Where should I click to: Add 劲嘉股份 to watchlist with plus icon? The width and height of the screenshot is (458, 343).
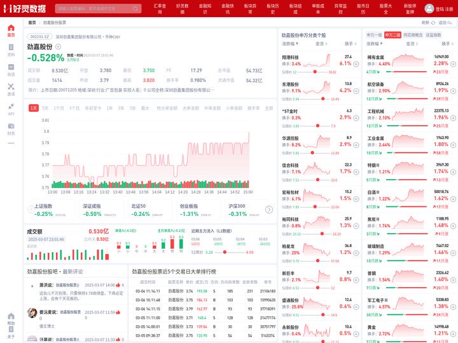(x=58, y=46)
